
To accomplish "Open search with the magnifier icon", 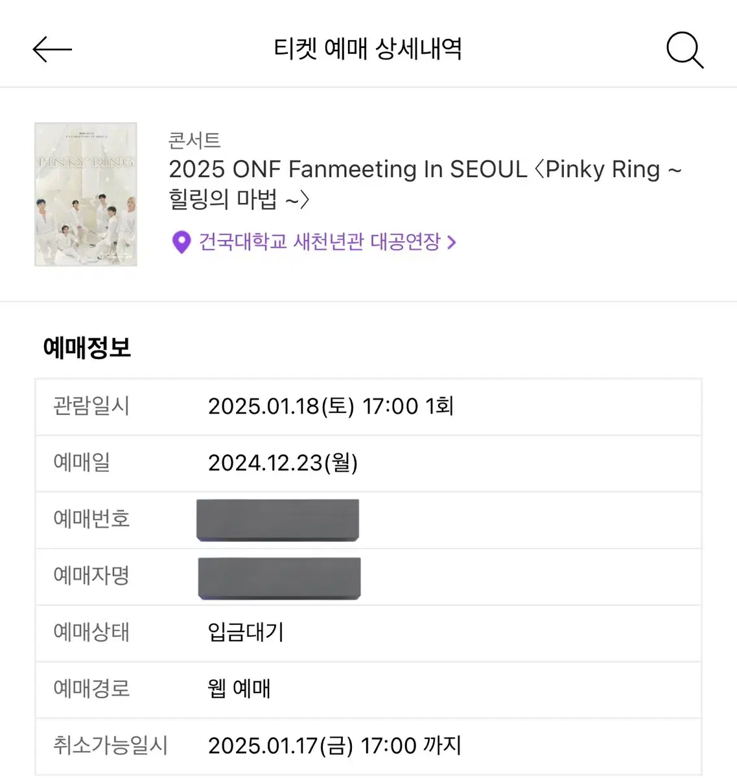I will [x=684, y=50].
